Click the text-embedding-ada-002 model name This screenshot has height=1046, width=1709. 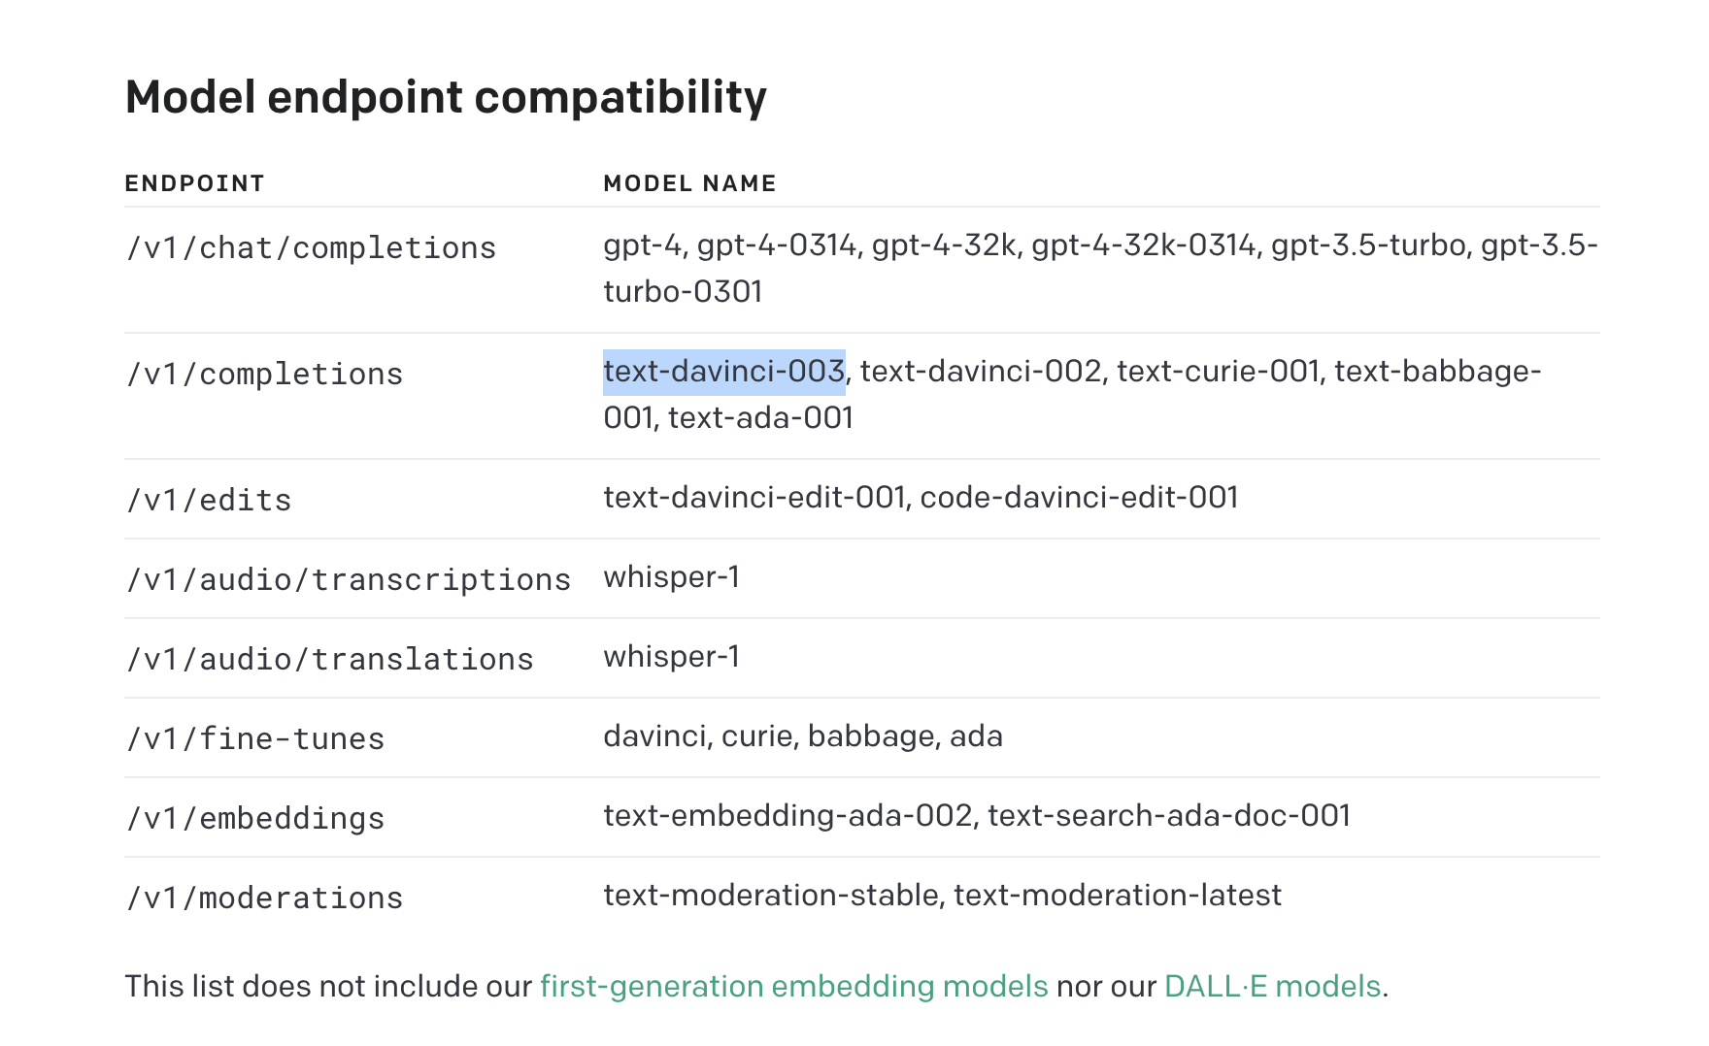pyautogui.click(x=787, y=816)
